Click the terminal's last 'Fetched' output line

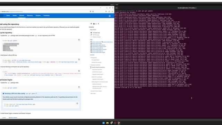(128, 87)
